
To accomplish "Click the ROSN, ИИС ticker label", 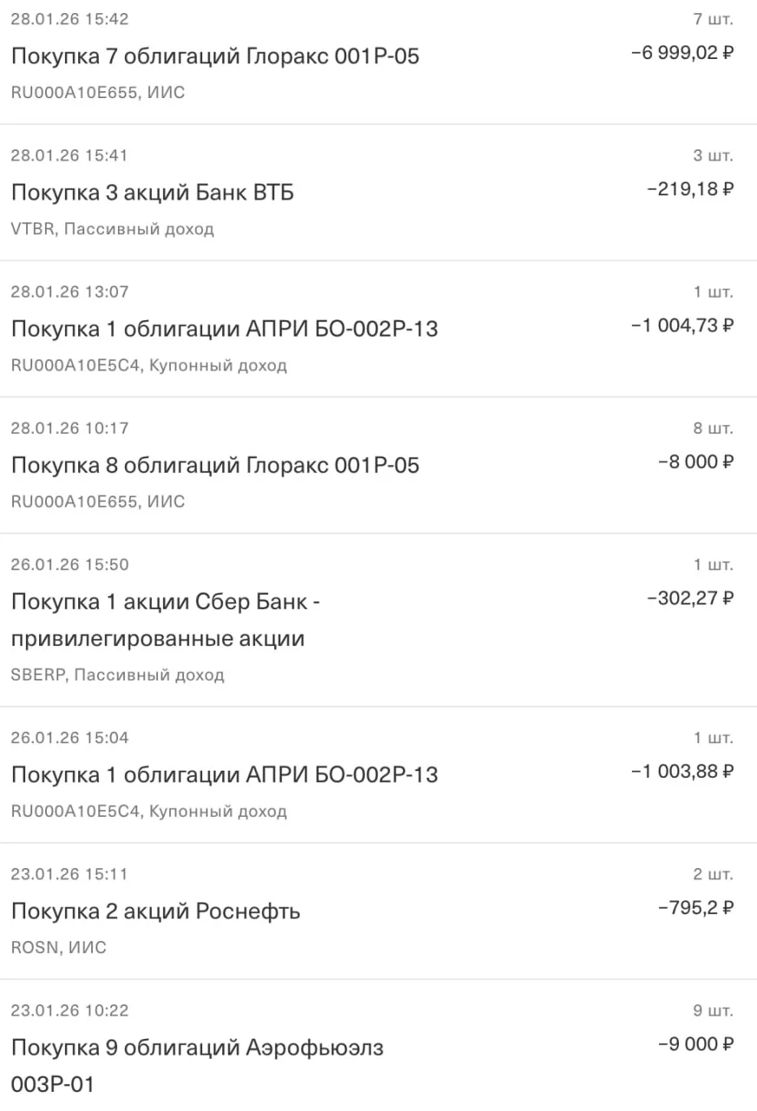I will coord(58,948).
